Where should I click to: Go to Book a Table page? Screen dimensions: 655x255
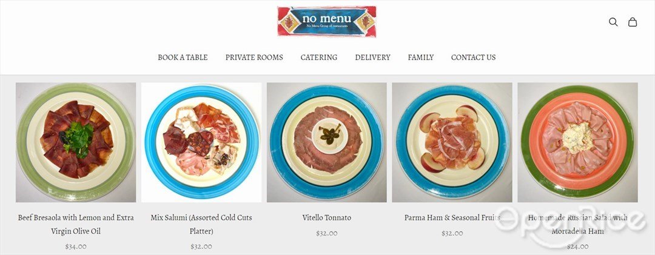[183, 57]
